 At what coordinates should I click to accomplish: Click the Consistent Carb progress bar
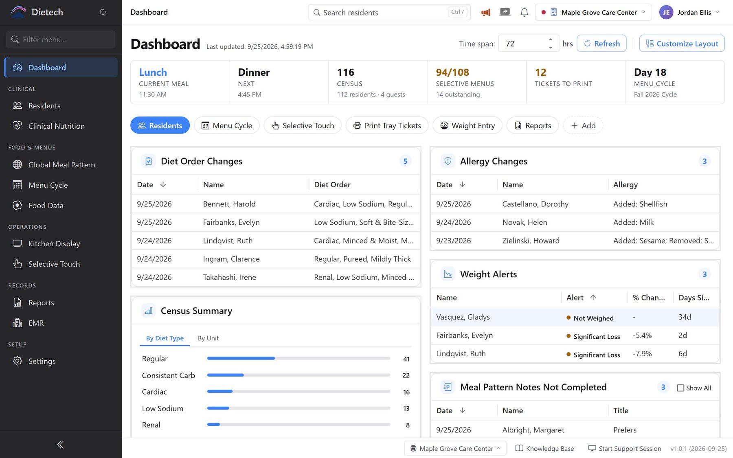coord(298,375)
